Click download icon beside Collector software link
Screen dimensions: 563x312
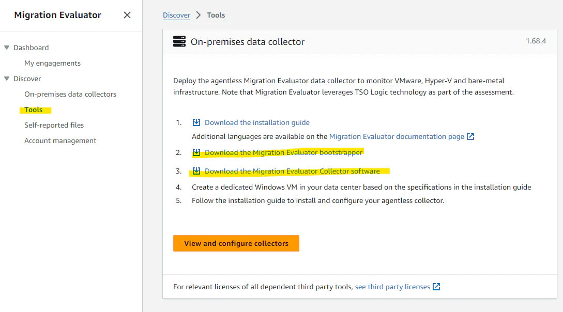(196, 171)
